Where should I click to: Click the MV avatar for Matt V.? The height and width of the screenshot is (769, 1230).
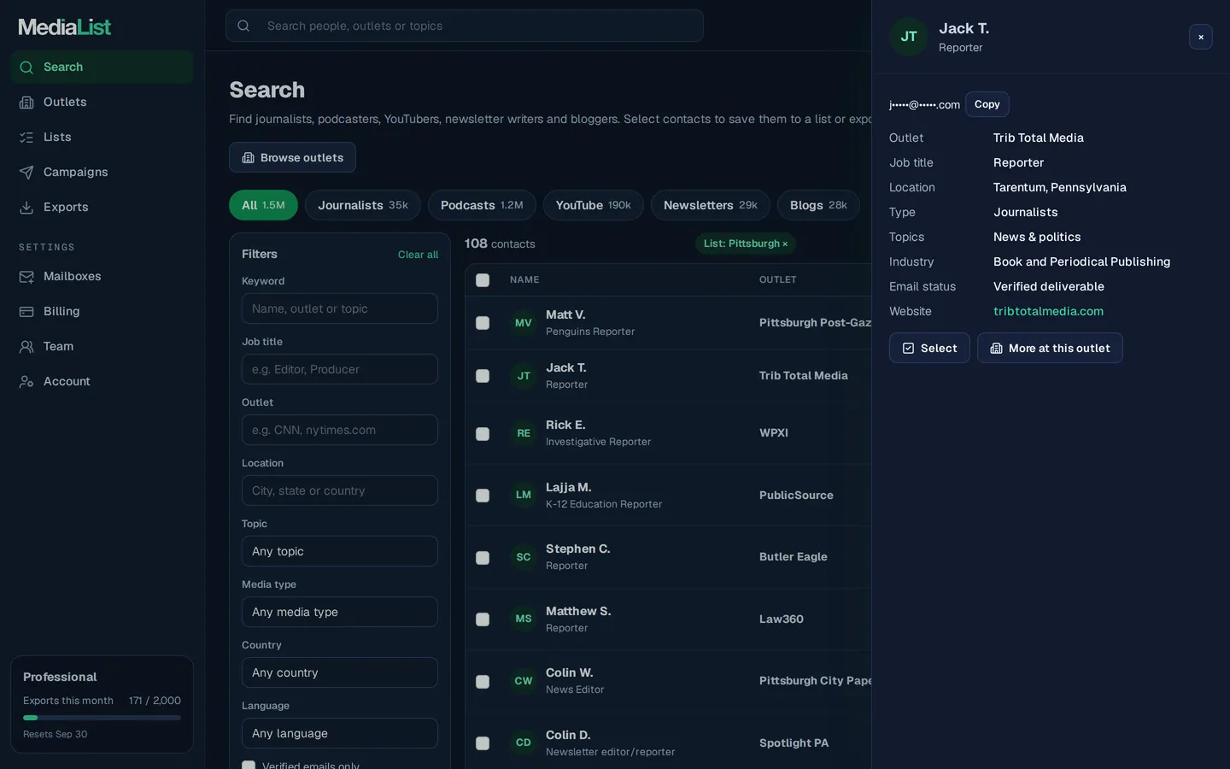click(524, 323)
